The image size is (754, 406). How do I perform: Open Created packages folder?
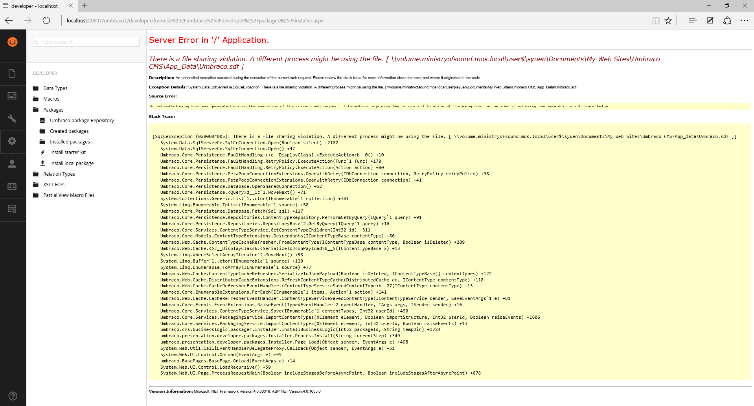coord(69,131)
